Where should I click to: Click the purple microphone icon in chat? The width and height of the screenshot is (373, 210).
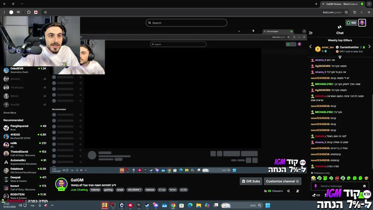316,186
